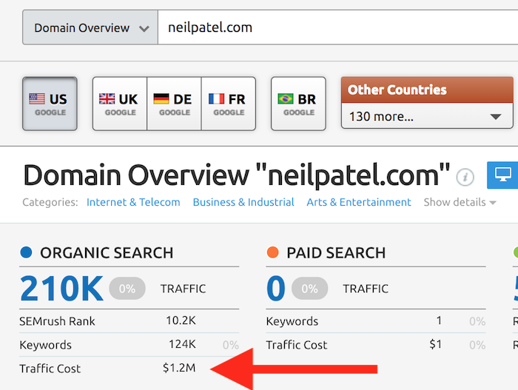Click the 0% badge next to paid traffic
518x390 pixels.
tap(309, 289)
